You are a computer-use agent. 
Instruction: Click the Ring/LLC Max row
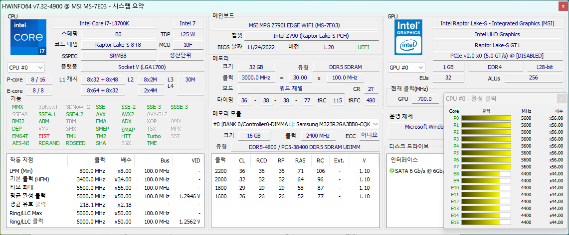click(105, 213)
